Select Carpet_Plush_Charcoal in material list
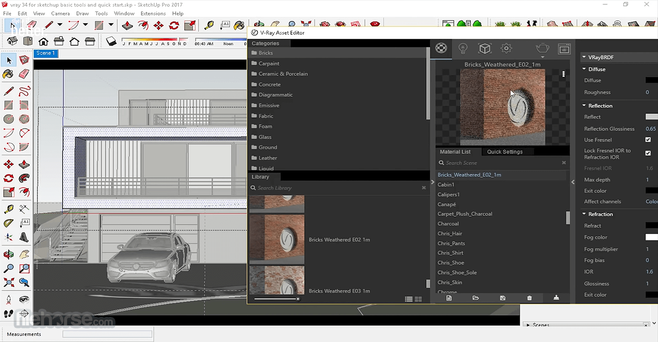The width and height of the screenshot is (658, 342). point(465,214)
